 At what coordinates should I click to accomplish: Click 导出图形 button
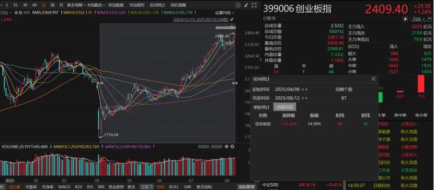coord(138,5)
